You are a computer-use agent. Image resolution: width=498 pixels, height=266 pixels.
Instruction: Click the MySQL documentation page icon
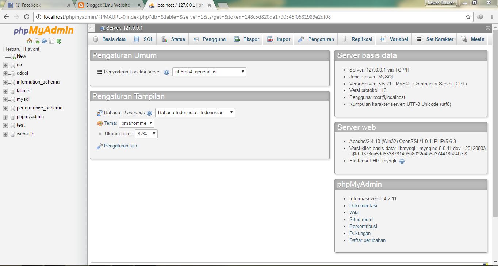(x=51, y=41)
